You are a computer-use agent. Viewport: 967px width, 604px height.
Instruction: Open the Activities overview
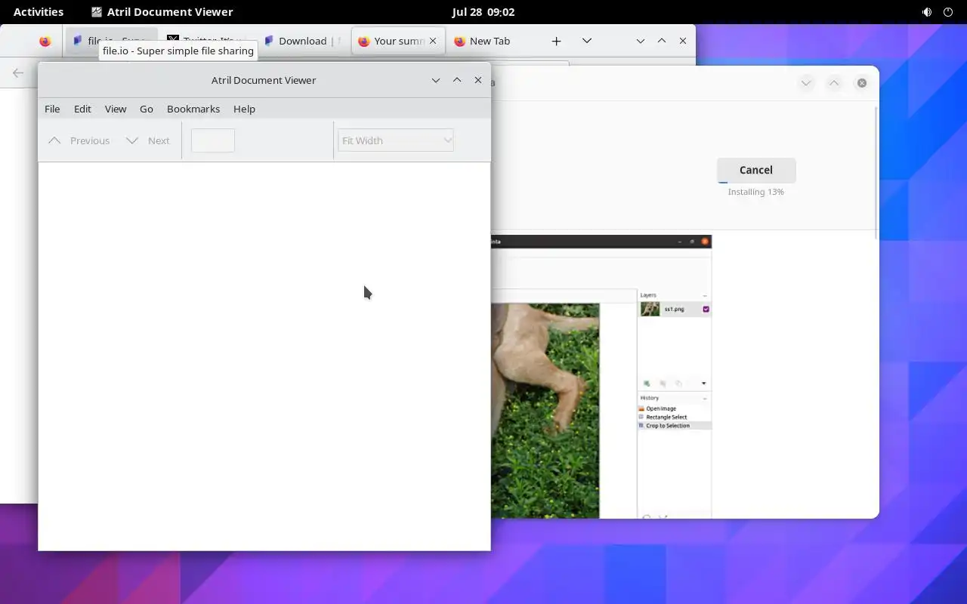point(39,12)
